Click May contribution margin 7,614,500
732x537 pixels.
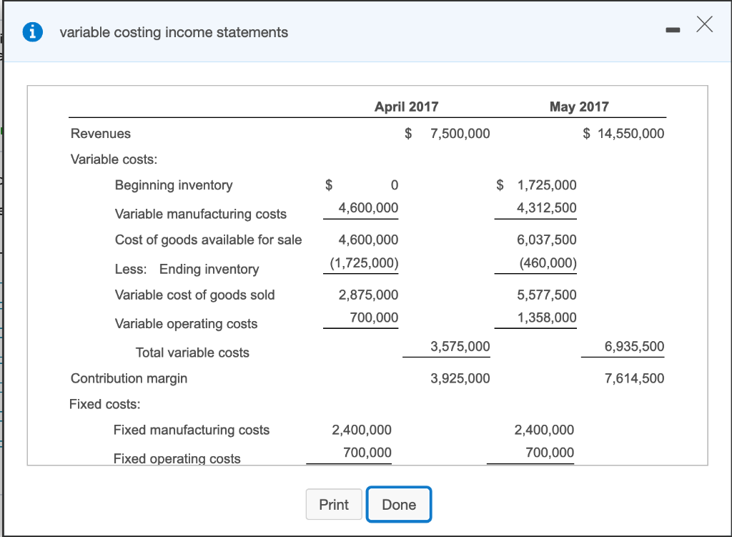(634, 378)
